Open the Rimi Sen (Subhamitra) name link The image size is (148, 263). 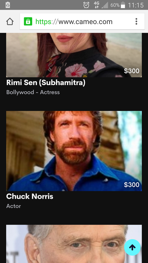pyautogui.click(x=46, y=82)
